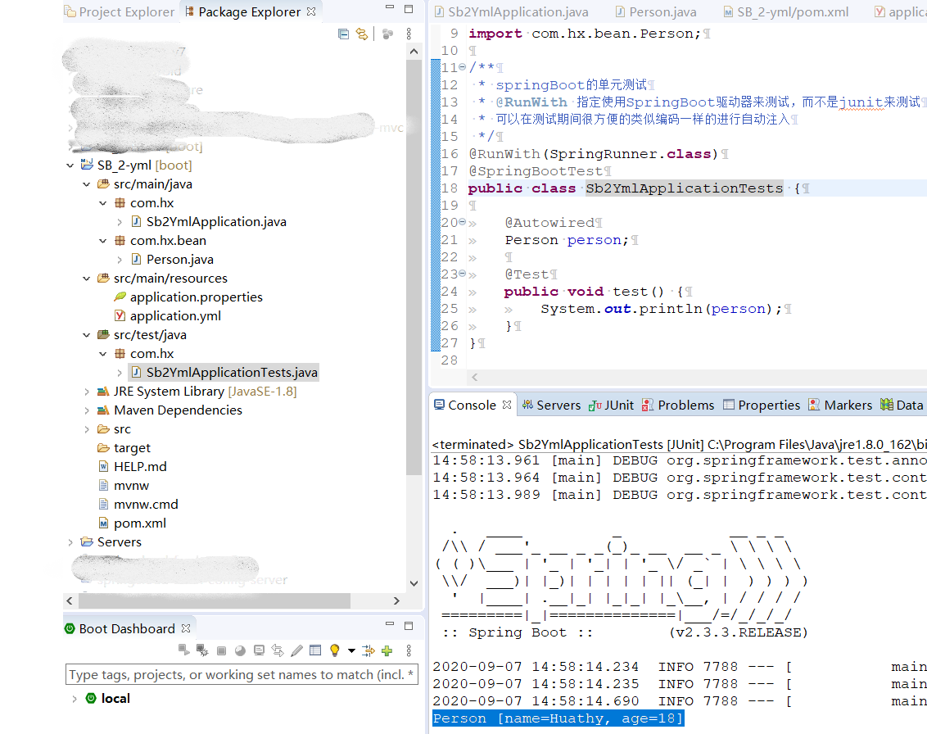This screenshot has height=734, width=927.
Task: Expand JRE System Library node
Action: click(x=86, y=392)
